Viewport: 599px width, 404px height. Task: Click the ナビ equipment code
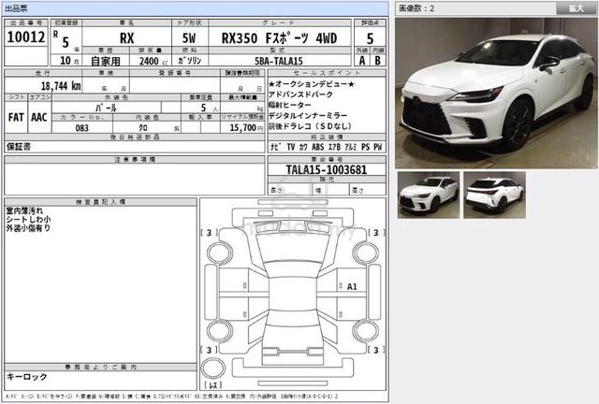[x=276, y=147]
